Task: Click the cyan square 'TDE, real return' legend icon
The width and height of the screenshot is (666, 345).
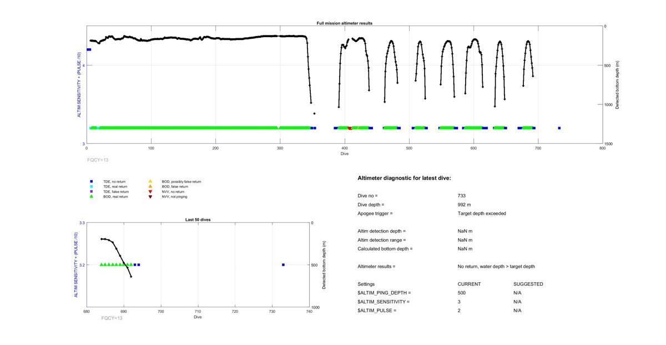Action: (x=91, y=186)
